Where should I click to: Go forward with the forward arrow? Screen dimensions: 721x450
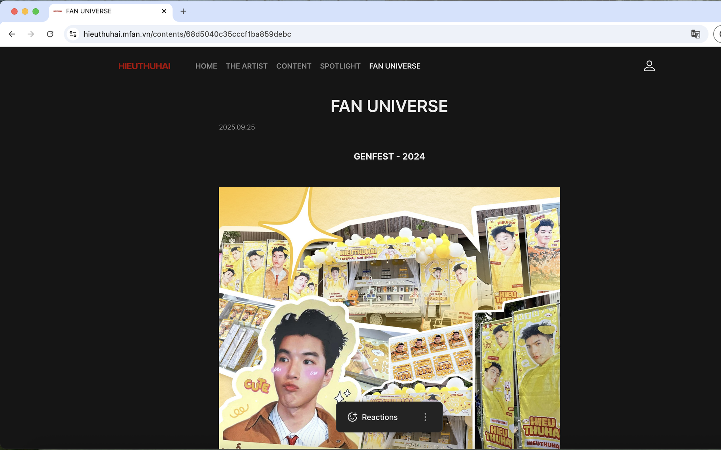(x=31, y=34)
